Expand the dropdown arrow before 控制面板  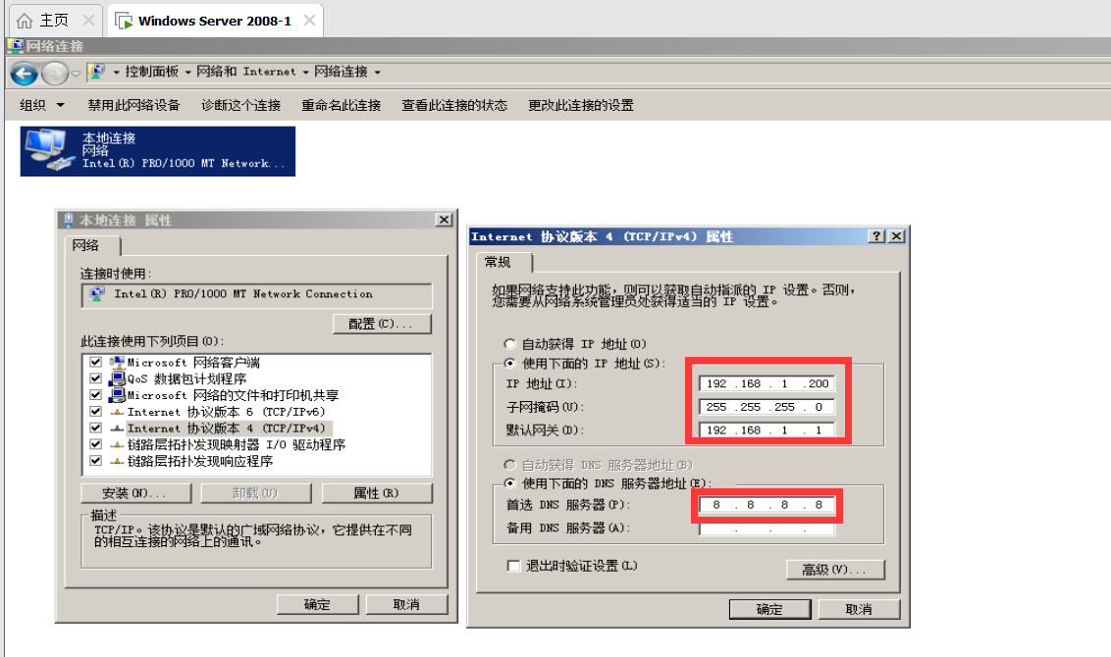pyautogui.click(x=116, y=73)
